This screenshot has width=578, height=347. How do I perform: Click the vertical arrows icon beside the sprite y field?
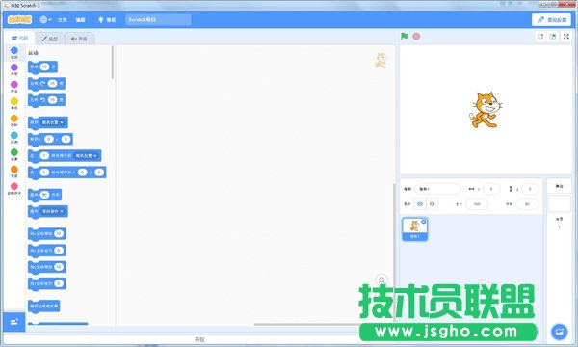[x=511, y=189]
